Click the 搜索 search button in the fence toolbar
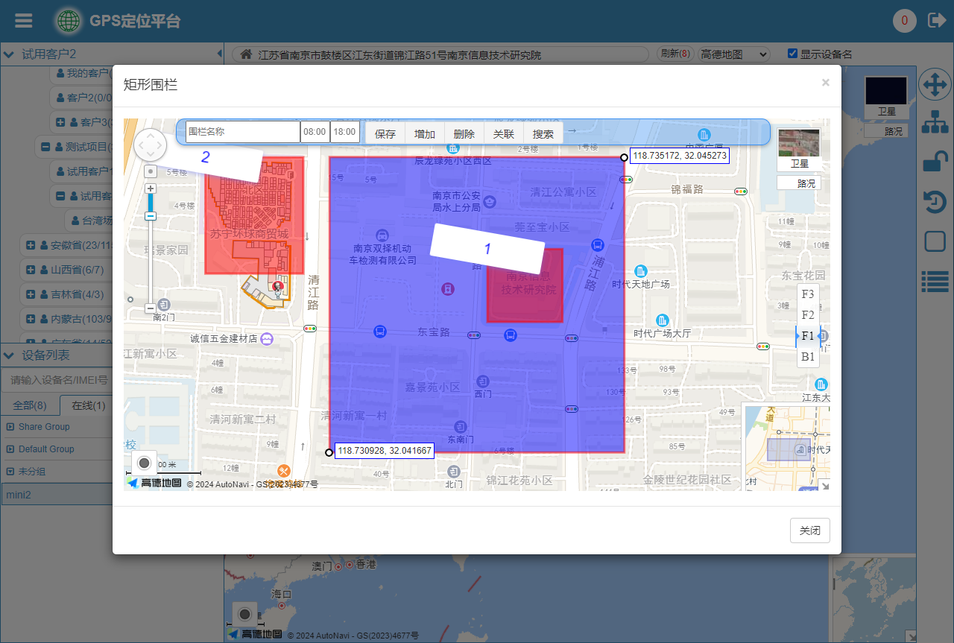 click(x=543, y=134)
